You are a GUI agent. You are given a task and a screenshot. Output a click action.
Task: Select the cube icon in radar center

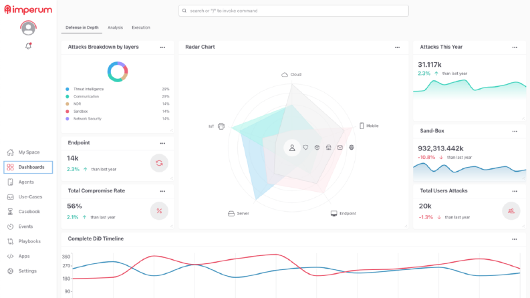click(x=317, y=147)
